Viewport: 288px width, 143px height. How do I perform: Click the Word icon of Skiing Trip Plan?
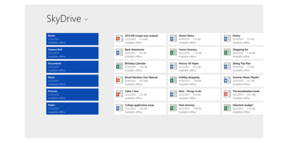pos(227,66)
